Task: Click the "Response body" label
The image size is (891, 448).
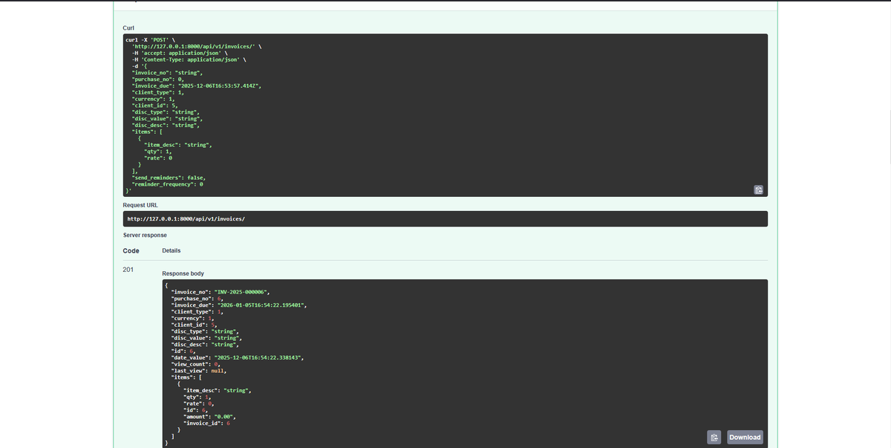Action: [183, 273]
